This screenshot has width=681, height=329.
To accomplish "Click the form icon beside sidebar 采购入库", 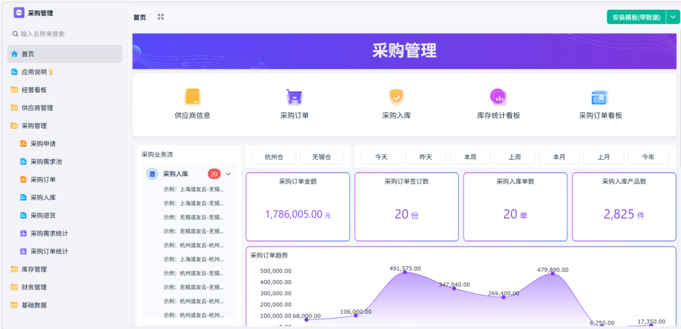I will (23, 198).
